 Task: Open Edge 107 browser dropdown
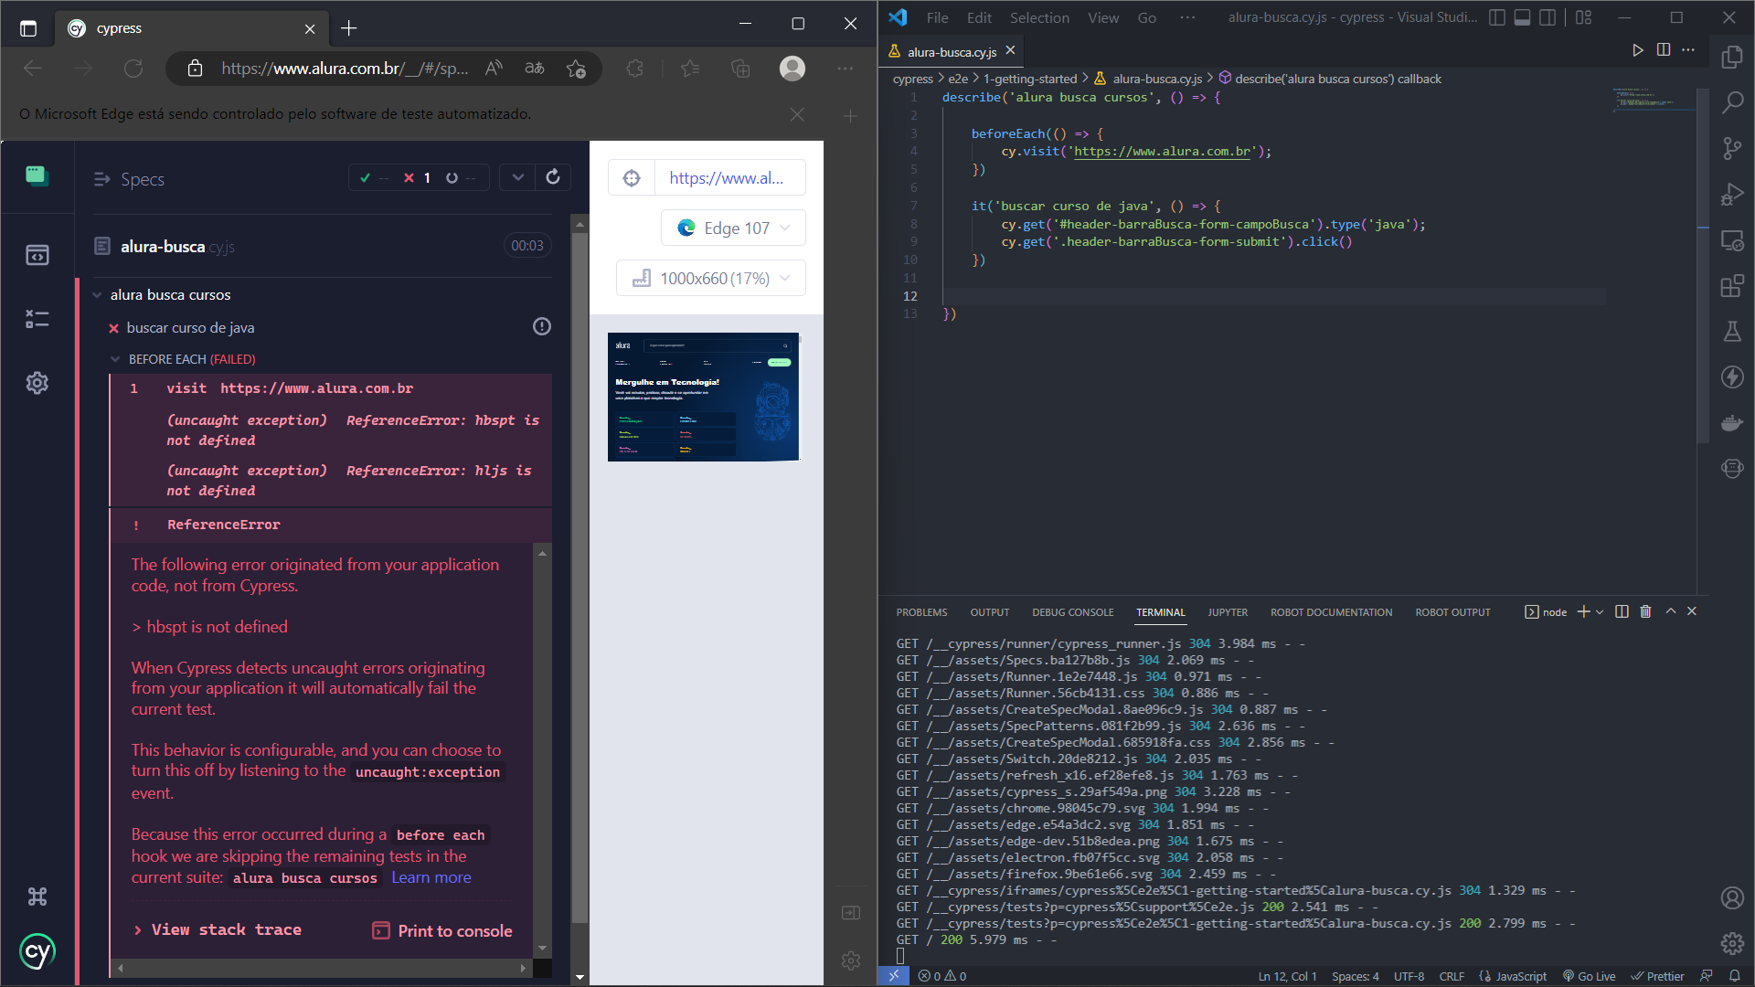tap(733, 228)
